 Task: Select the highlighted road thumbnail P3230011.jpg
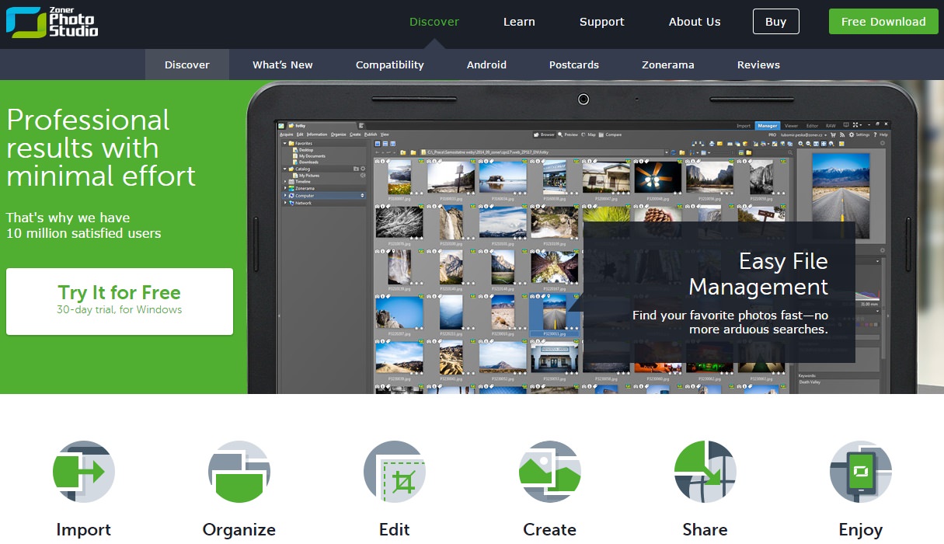pyautogui.click(x=555, y=314)
